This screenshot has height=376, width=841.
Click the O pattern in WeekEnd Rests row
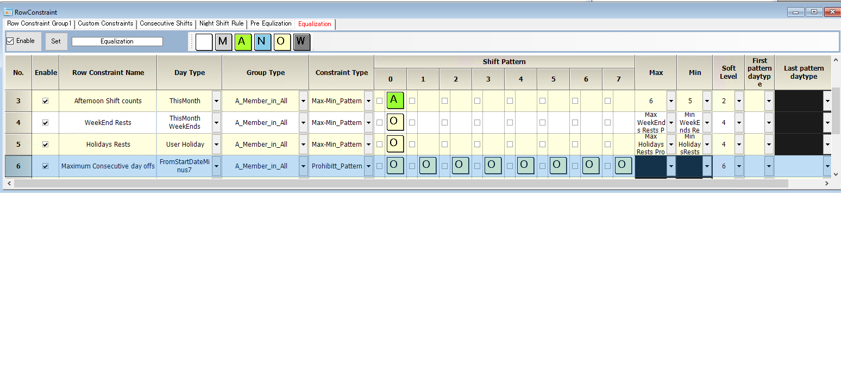[396, 122]
